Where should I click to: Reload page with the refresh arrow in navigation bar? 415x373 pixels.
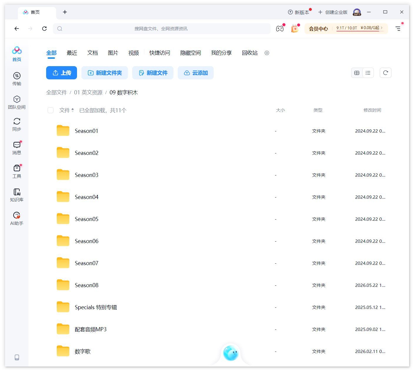tap(44, 29)
